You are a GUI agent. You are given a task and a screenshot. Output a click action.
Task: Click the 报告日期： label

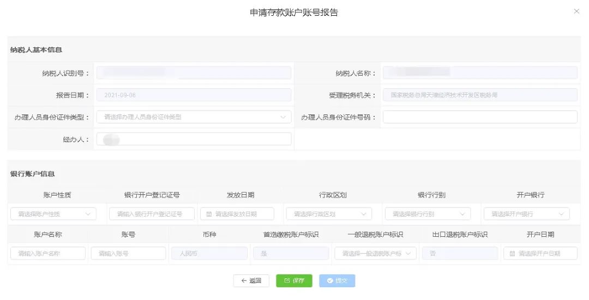coord(73,95)
